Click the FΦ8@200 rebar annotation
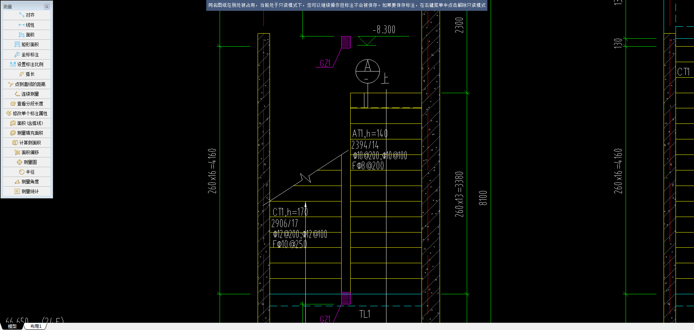Viewport: 694px width, 330px height. coord(368,166)
